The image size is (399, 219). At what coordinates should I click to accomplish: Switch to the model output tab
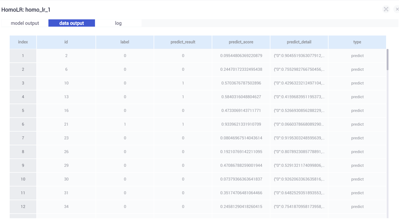point(25,23)
